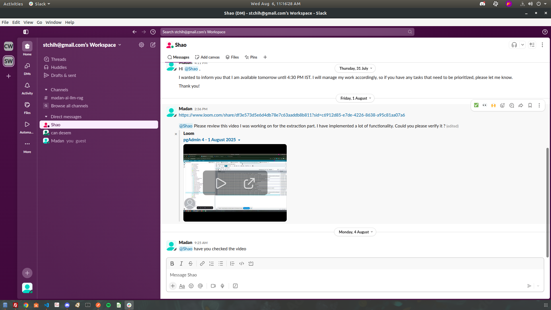Switch to the Files tab
This screenshot has width=551, height=310.
(232, 57)
